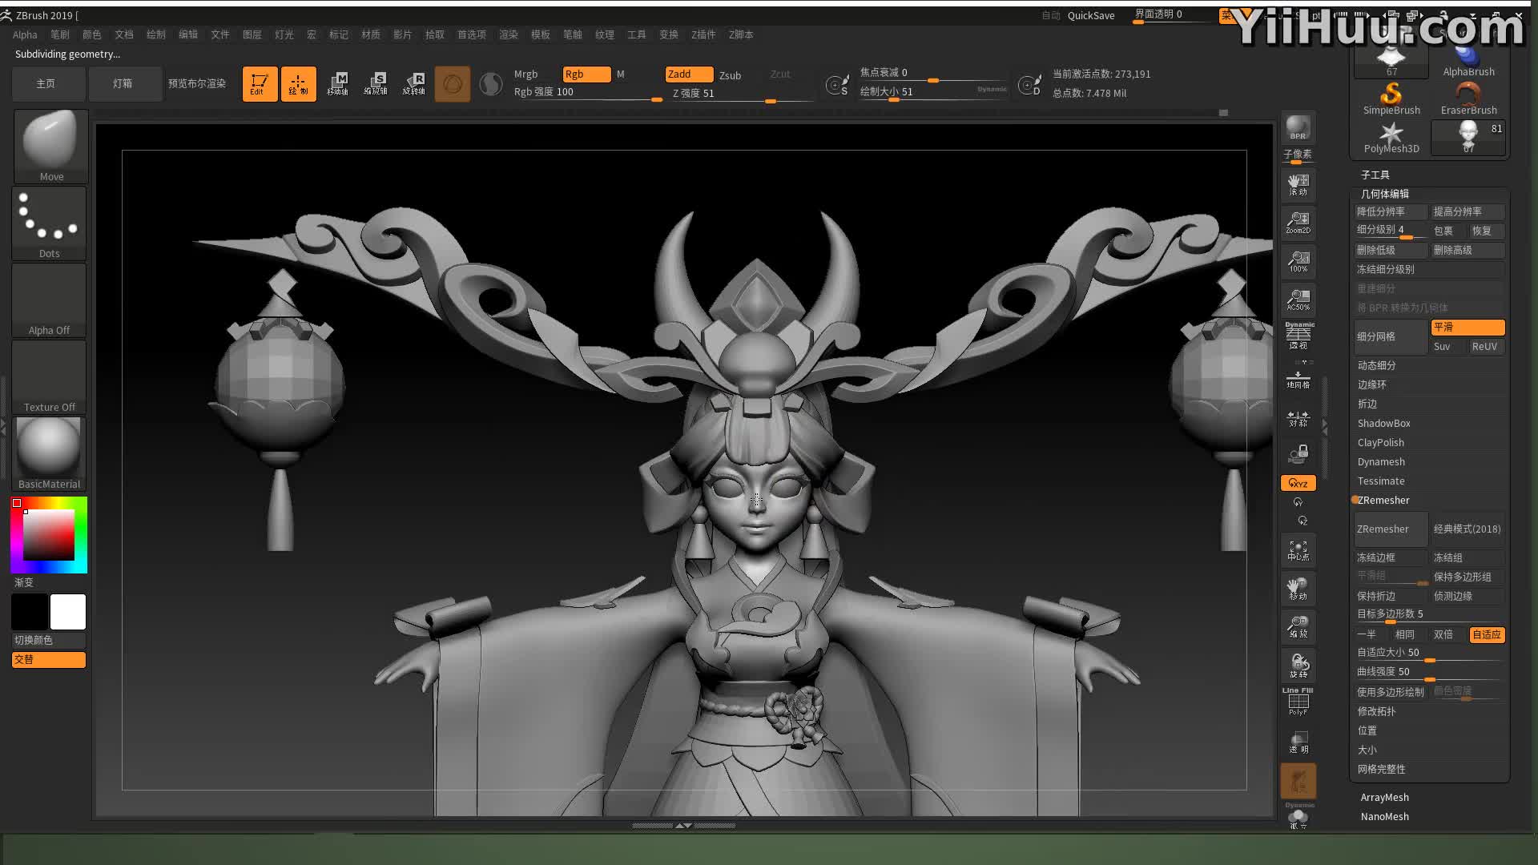Click the QuickSave button
This screenshot has width=1538, height=865.
[1091, 15]
